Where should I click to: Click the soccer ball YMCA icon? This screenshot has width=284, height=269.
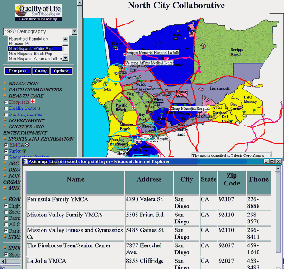coord(26,144)
